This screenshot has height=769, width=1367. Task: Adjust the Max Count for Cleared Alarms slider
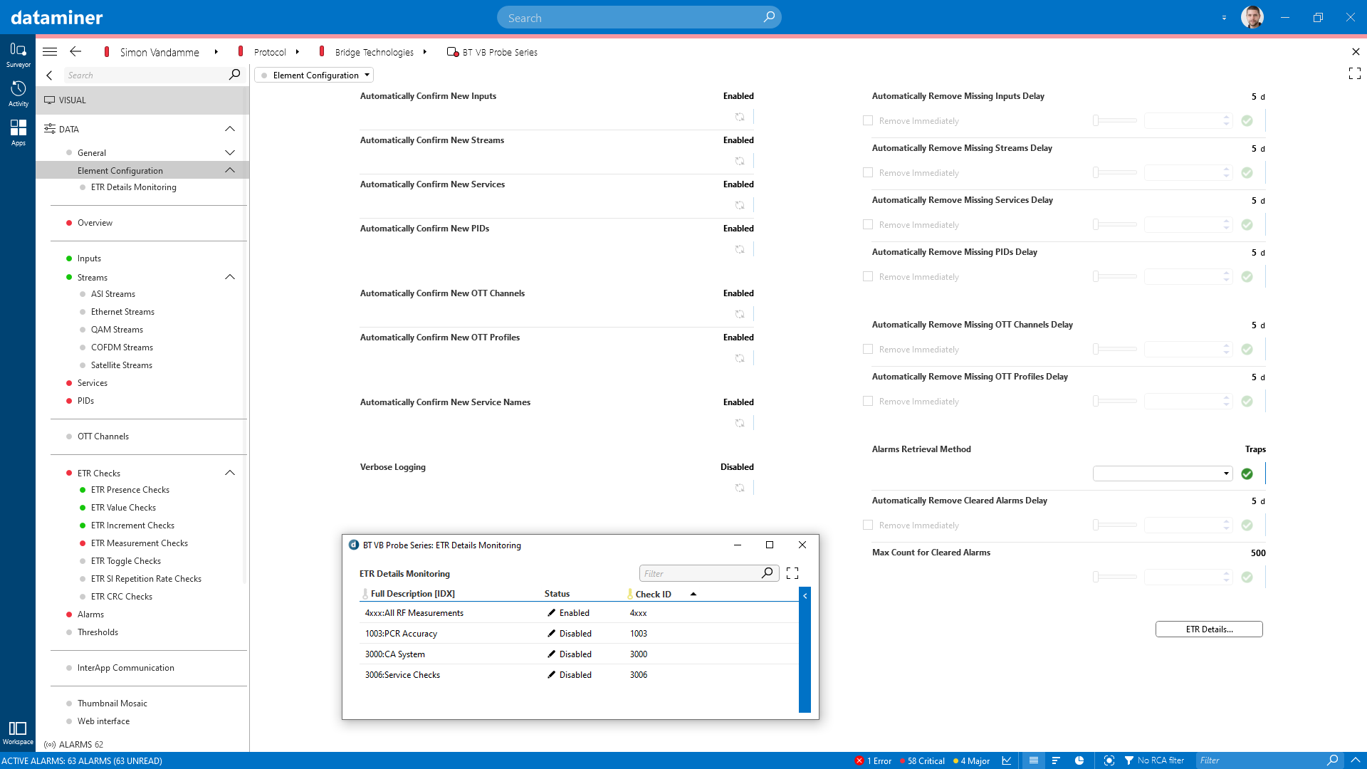pyautogui.click(x=1115, y=577)
